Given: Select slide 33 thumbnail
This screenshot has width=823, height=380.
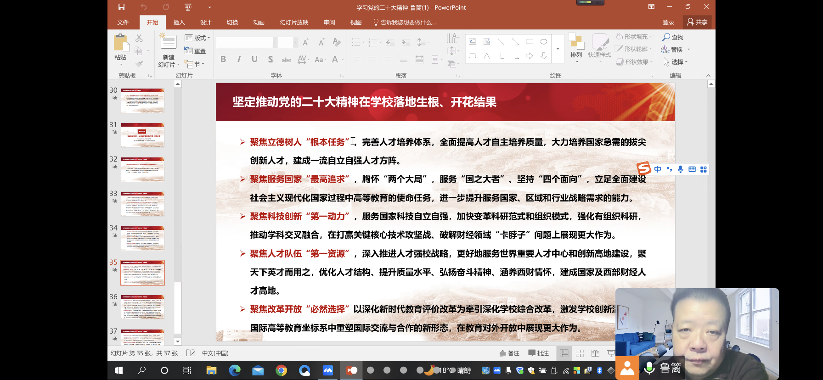Looking at the screenshot, I should pyautogui.click(x=142, y=203).
